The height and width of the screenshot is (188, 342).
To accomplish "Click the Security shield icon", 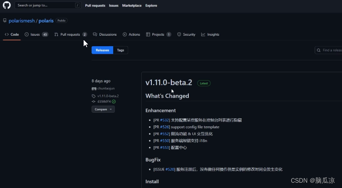I will 179,34.
